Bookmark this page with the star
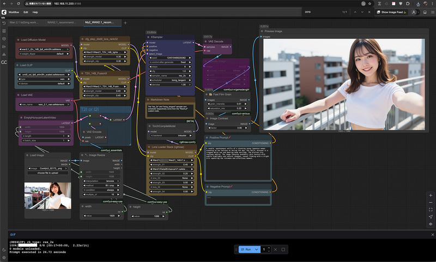Image resolution: width=436 pixels, height=262 pixels. tap(370, 4)
